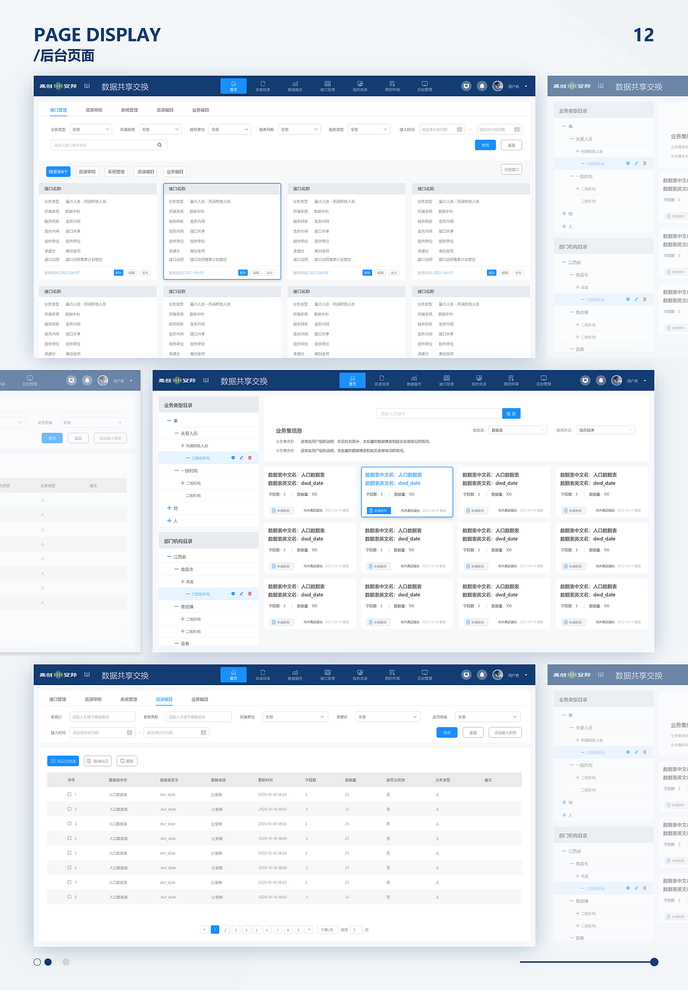
Task: Click 搜索 button in middle window
Action: pos(511,414)
